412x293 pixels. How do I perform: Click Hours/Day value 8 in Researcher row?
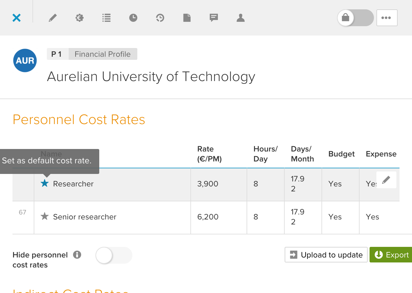[256, 184]
